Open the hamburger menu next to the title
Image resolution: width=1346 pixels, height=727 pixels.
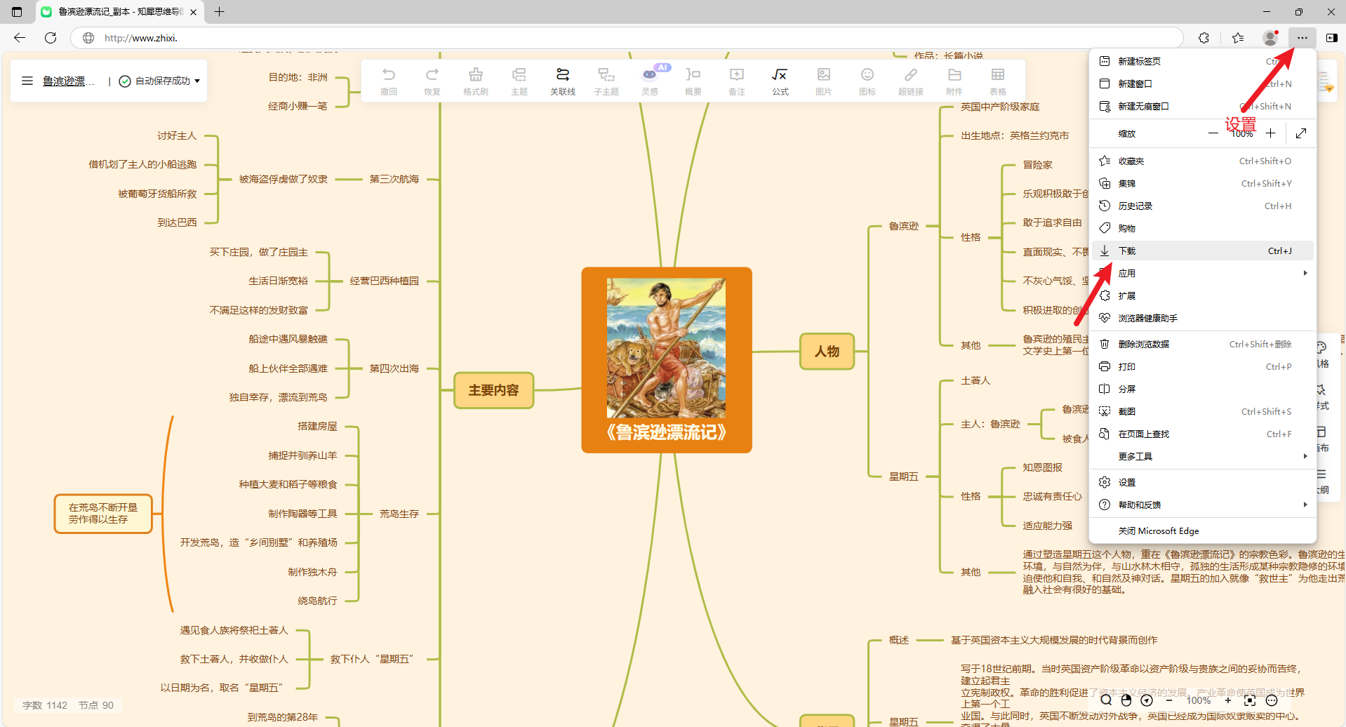[27, 81]
